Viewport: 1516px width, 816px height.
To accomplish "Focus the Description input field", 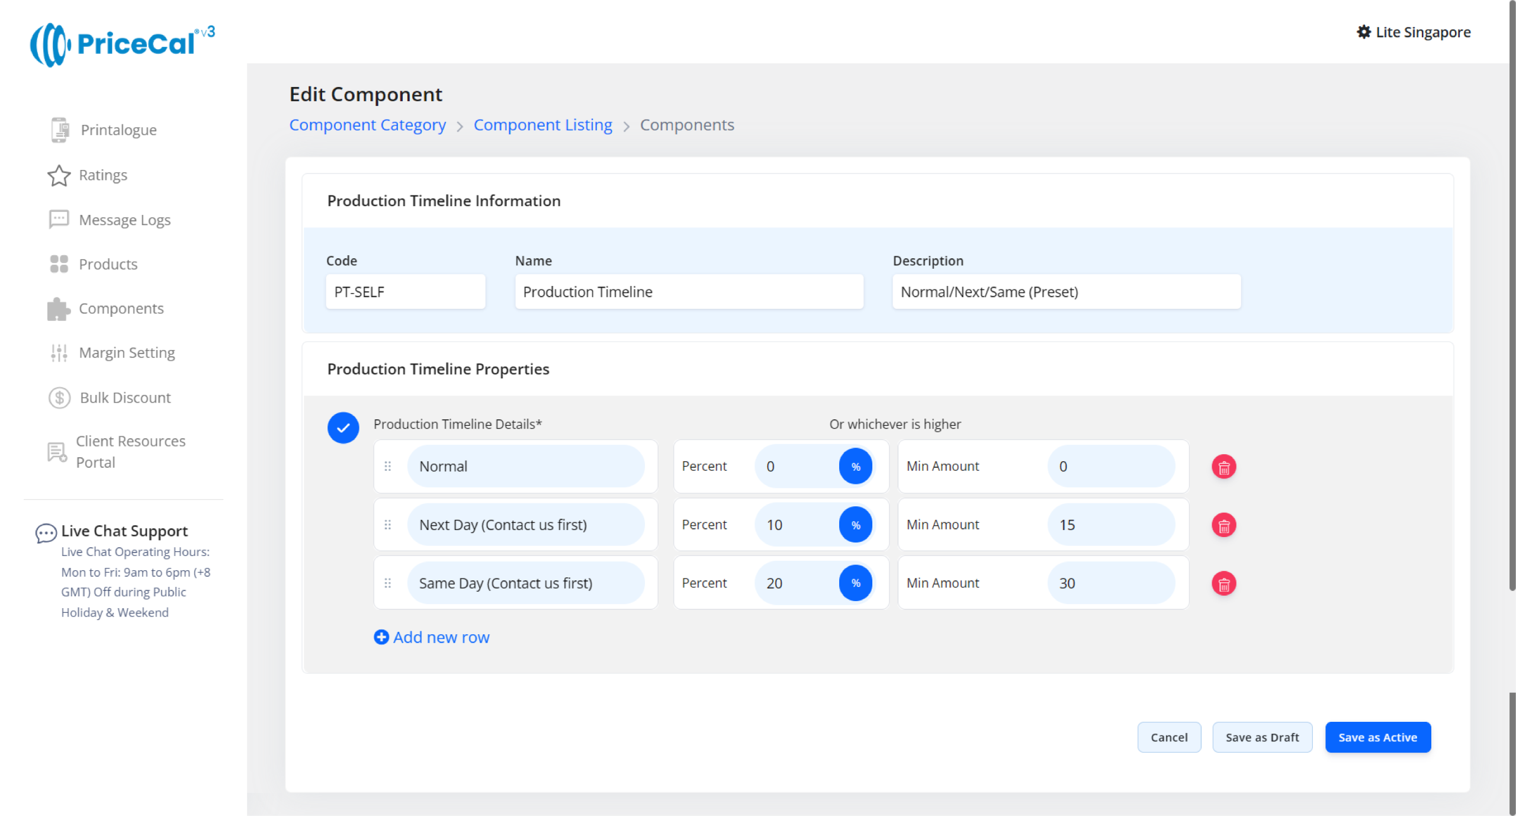I will click(x=1066, y=292).
